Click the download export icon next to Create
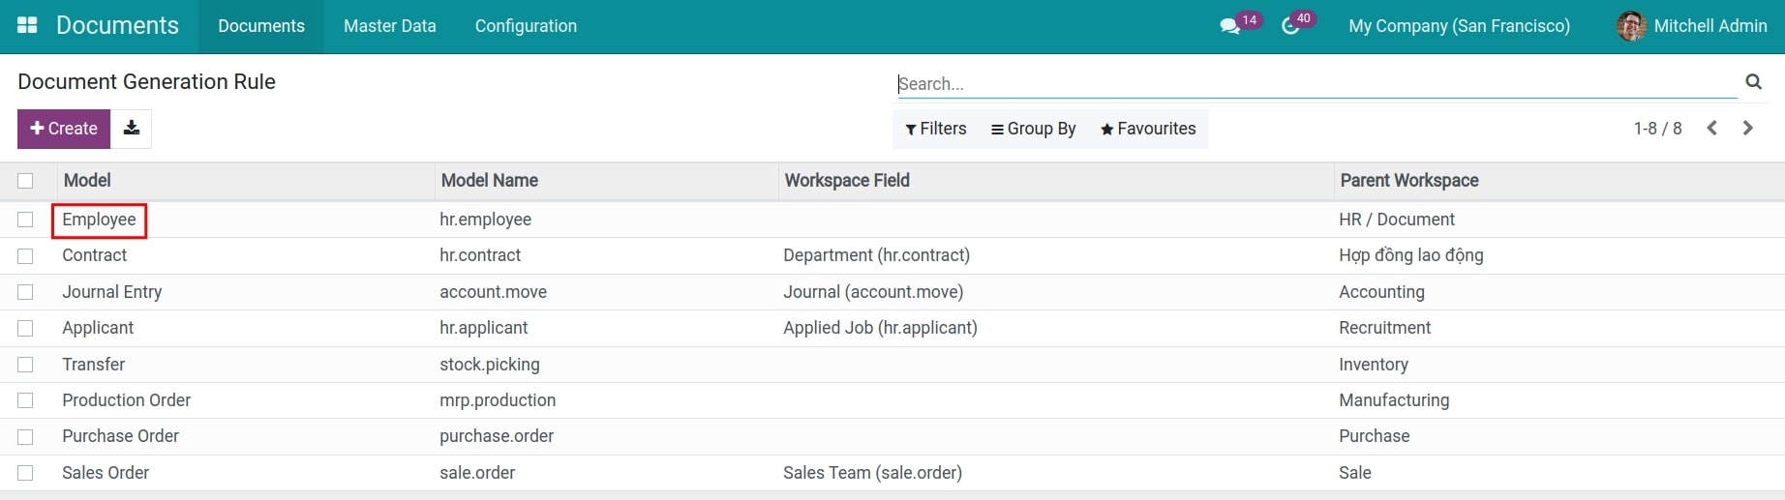 [132, 129]
